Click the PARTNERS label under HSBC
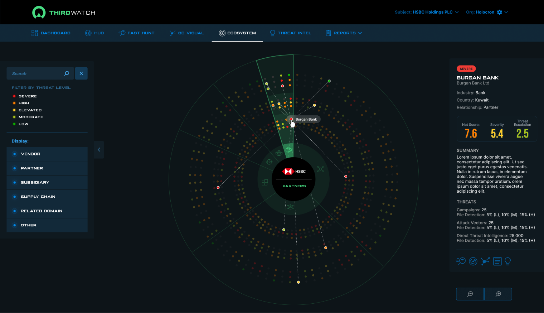This screenshot has width=544, height=313. click(x=294, y=186)
